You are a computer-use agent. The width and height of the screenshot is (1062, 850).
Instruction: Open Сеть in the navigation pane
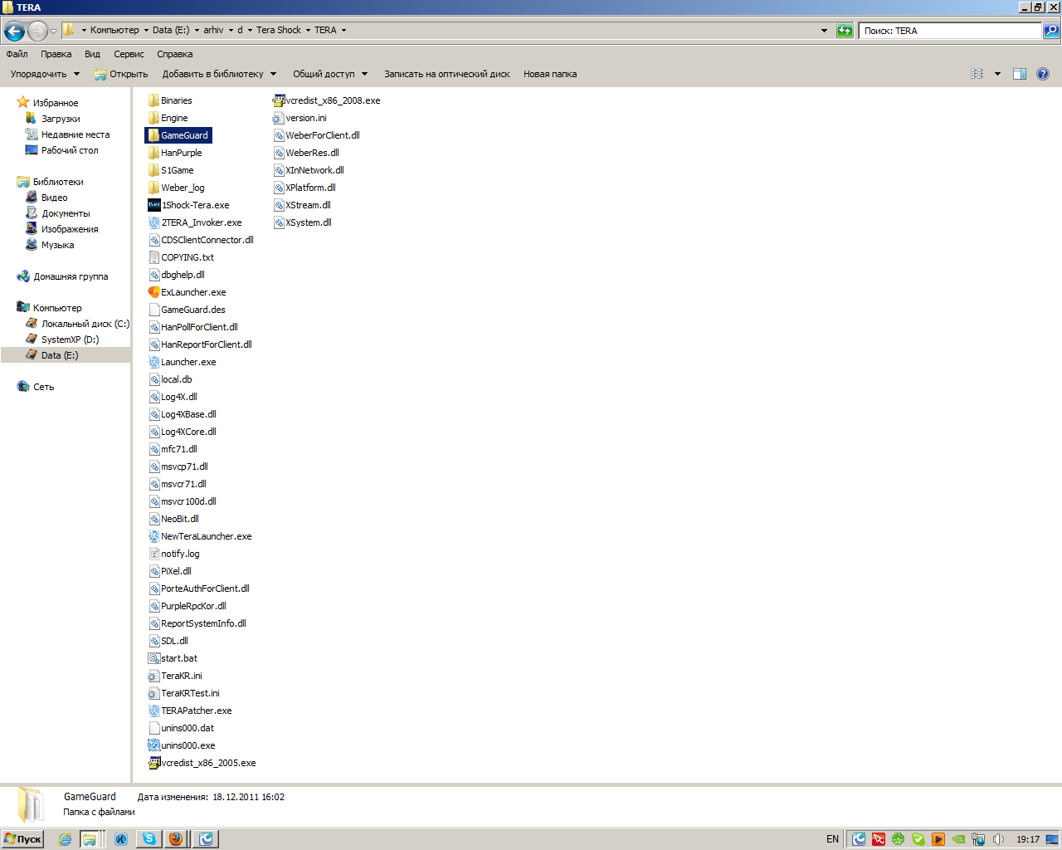click(x=43, y=387)
